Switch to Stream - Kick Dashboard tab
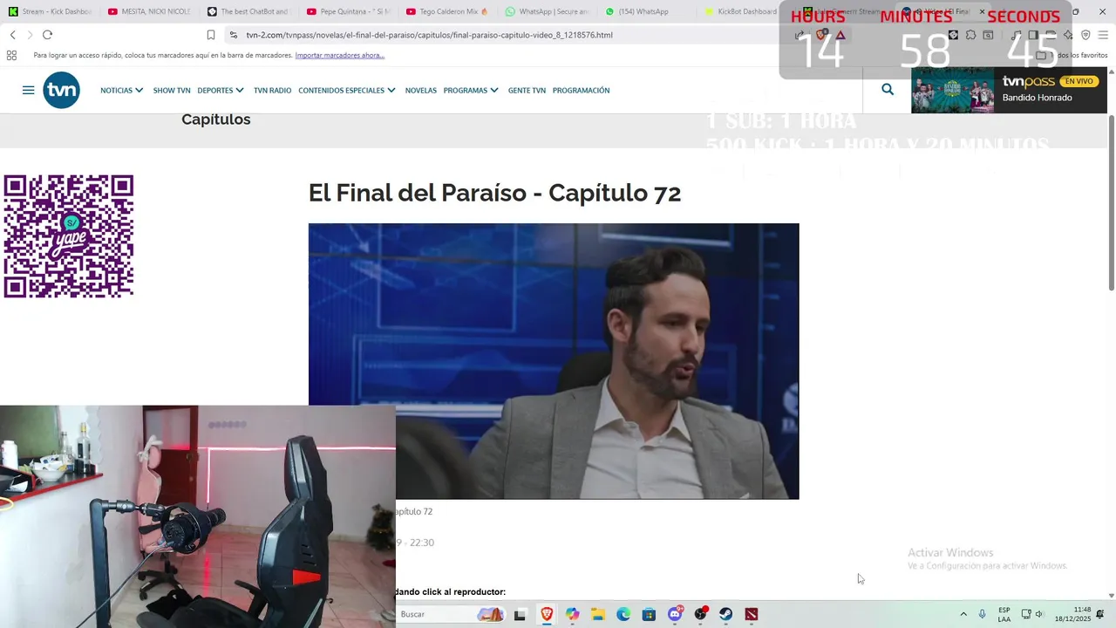This screenshot has width=1116, height=628. click(50, 11)
